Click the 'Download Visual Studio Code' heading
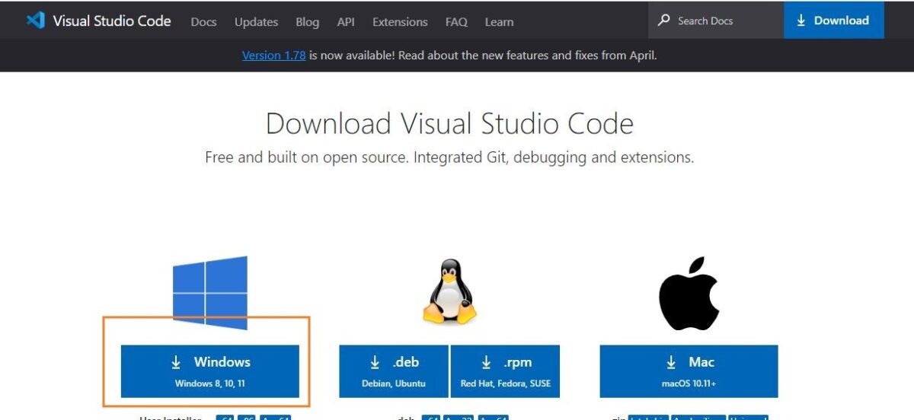 [x=449, y=123]
